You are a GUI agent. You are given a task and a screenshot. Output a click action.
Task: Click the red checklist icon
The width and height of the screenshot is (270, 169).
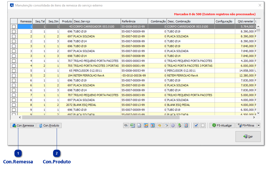[186, 125]
